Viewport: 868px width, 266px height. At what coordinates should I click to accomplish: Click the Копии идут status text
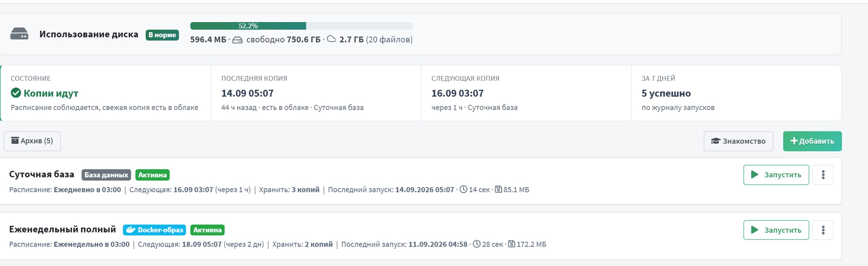point(51,93)
